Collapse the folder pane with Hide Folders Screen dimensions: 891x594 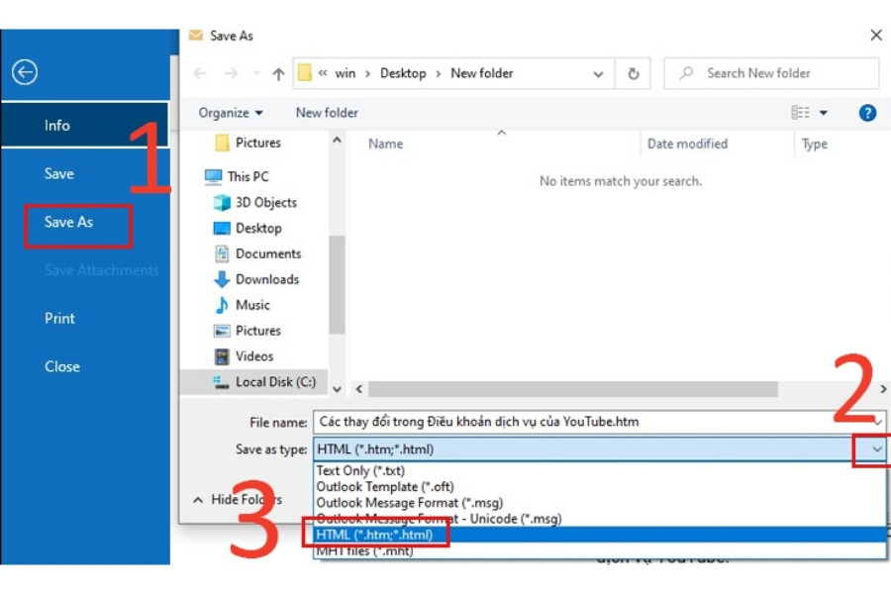[238, 500]
